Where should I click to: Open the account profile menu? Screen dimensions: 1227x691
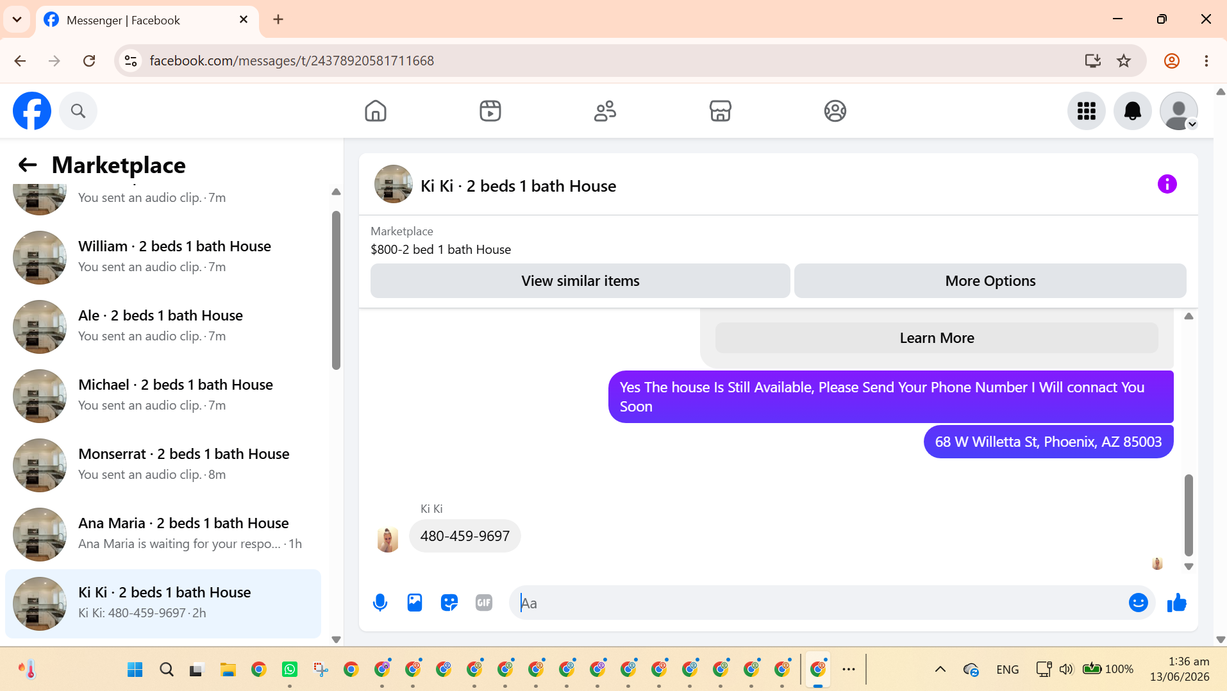[1179, 111]
